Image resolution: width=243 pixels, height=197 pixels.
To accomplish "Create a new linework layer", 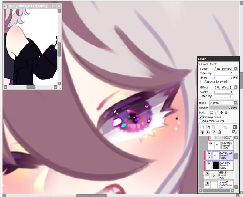I will (x=208, y=127).
